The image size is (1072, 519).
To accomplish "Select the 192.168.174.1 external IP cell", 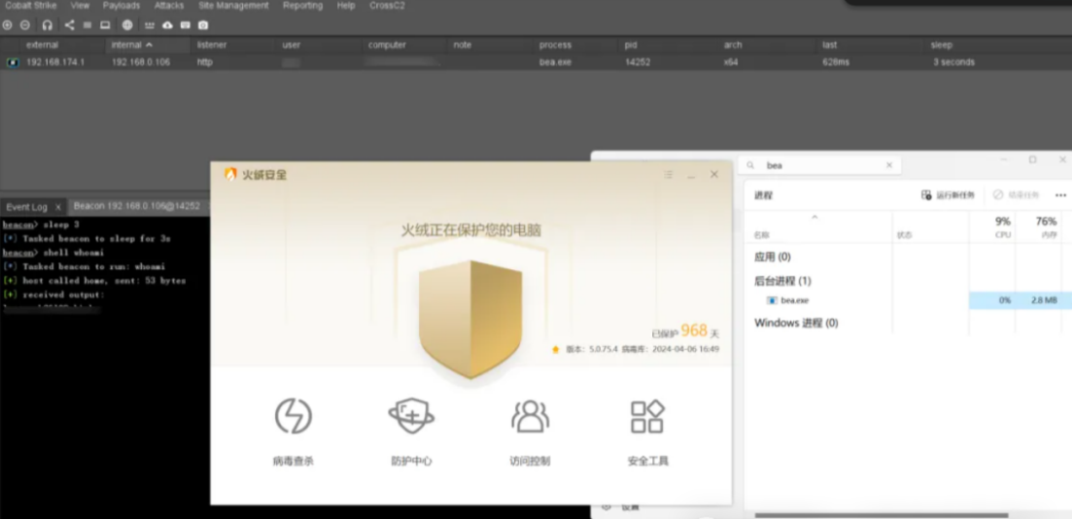I will [54, 62].
